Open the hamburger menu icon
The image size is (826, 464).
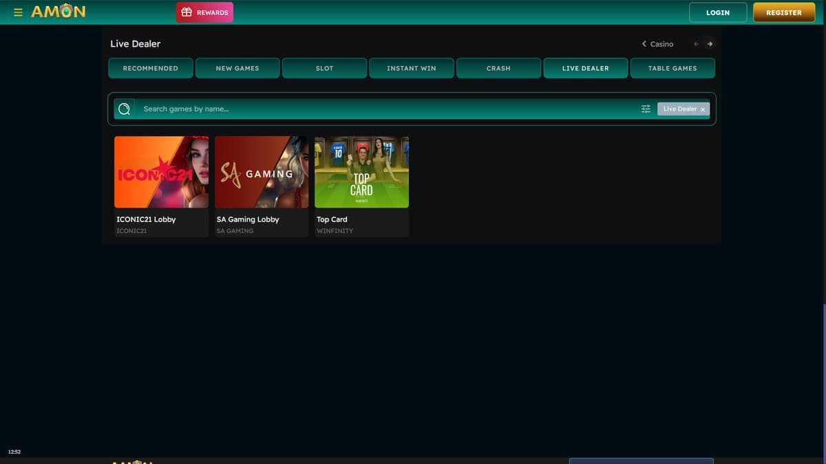[18, 12]
